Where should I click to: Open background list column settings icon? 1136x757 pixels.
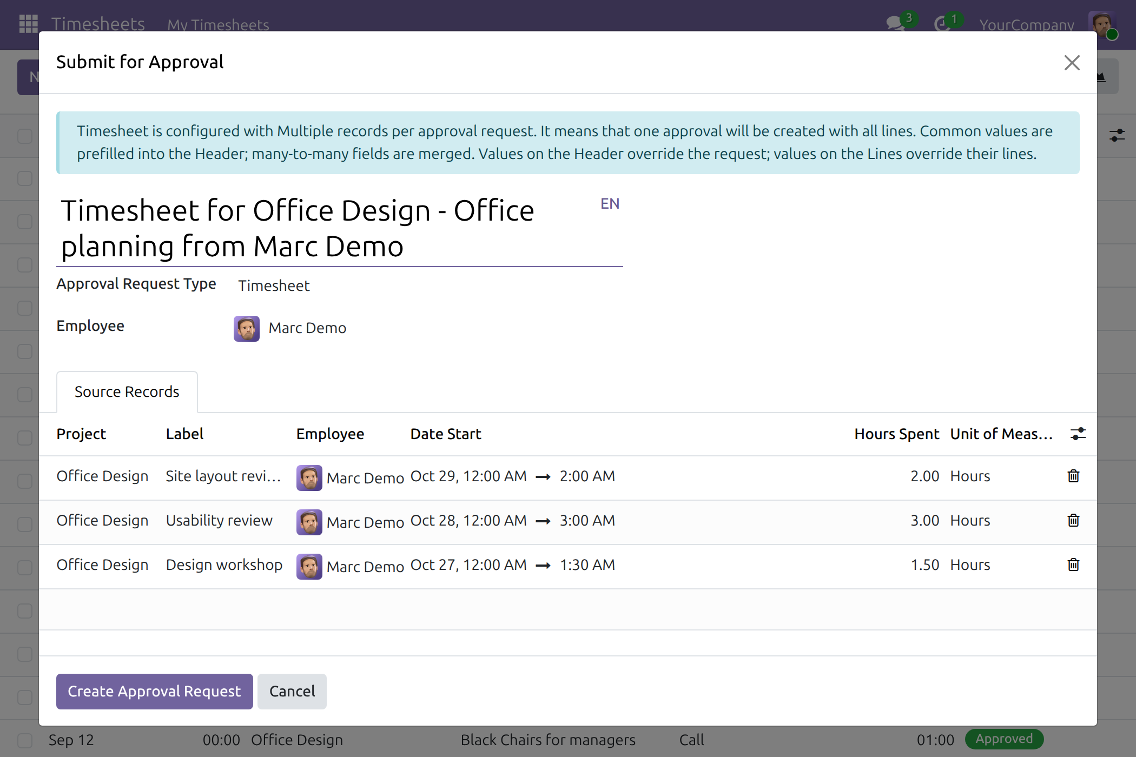pyautogui.click(x=1117, y=135)
